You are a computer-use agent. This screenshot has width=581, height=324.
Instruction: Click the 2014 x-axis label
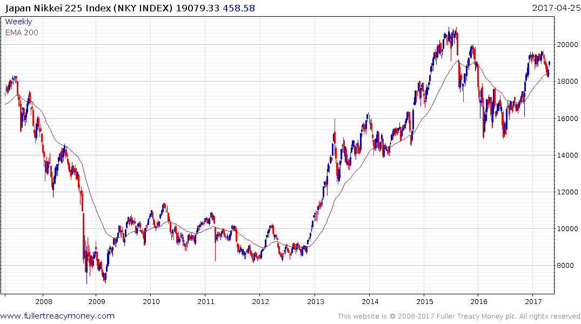[370, 302]
